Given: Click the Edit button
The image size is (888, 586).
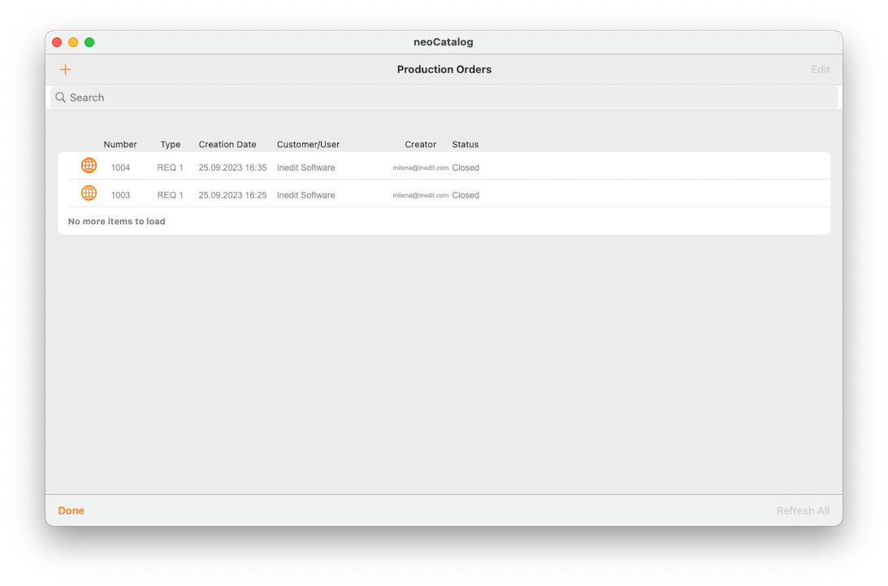Looking at the screenshot, I should (820, 70).
